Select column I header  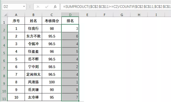[x=156, y=15]
